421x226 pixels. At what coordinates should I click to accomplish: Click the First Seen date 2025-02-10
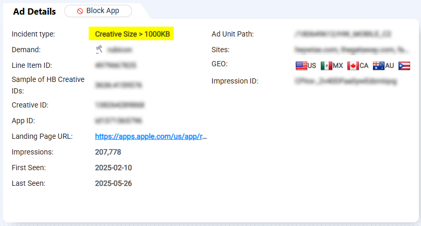coord(113,168)
